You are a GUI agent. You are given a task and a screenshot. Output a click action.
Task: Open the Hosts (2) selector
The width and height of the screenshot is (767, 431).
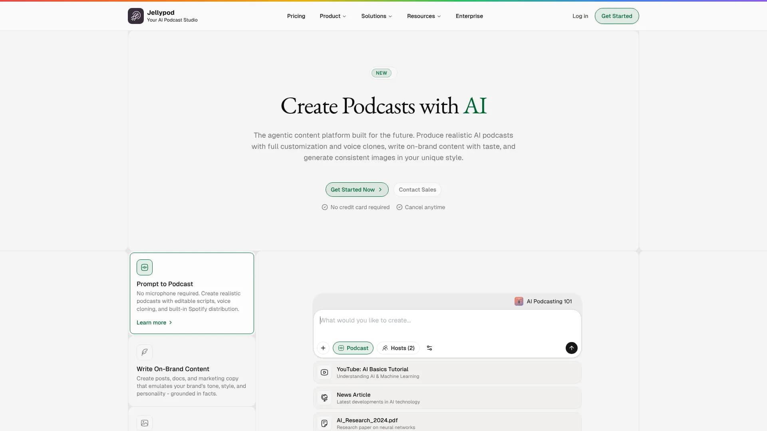click(398, 348)
